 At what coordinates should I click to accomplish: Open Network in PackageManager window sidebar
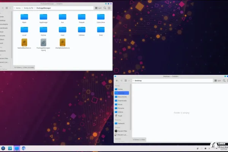click(x=3, y=51)
